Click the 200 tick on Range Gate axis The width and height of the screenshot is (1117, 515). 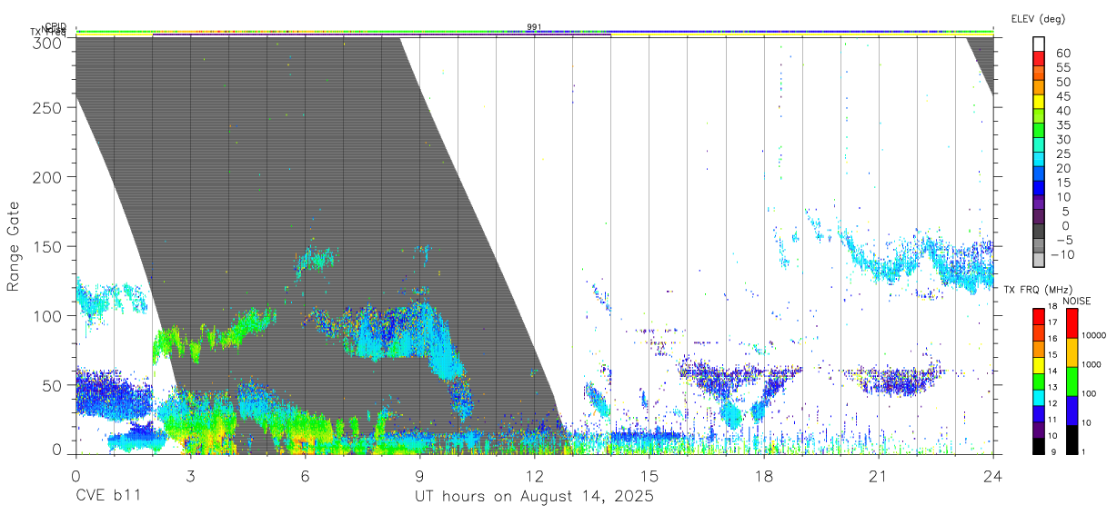(x=47, y=177)
